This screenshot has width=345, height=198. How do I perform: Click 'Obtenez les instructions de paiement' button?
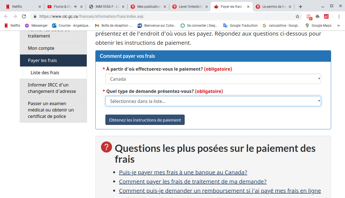(x=145, y=120)
